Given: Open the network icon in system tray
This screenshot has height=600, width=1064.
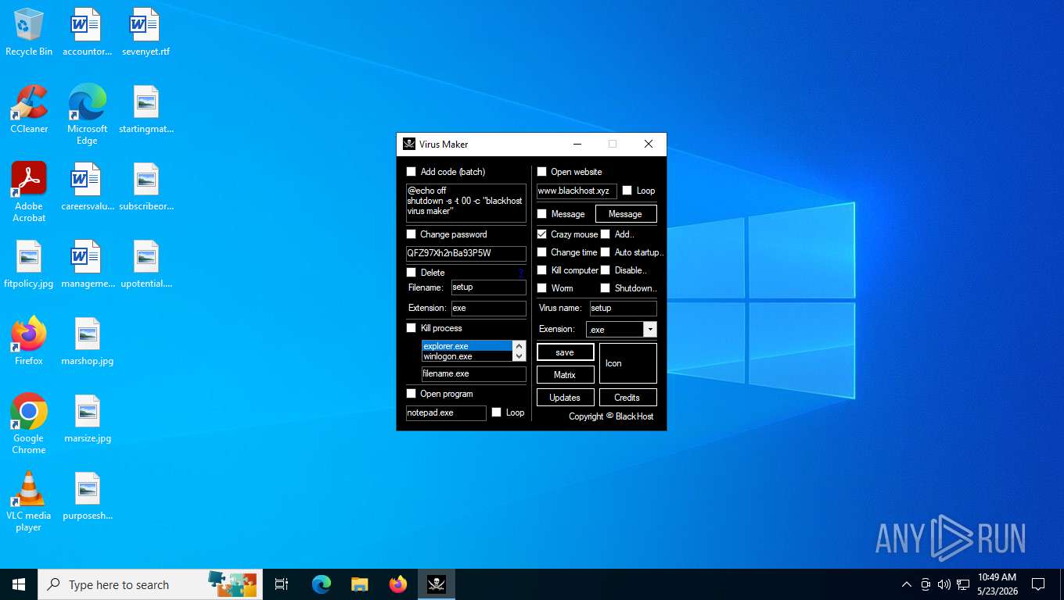Looking at the screenshot, I should pyautogui.click(x=962, y=584).
